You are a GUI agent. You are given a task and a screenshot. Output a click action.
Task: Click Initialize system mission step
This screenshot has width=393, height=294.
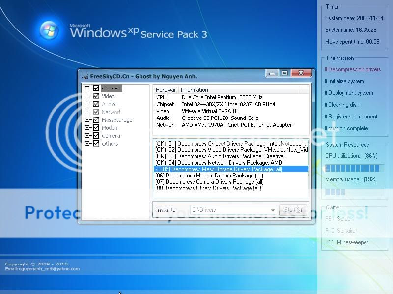point(344,81)
